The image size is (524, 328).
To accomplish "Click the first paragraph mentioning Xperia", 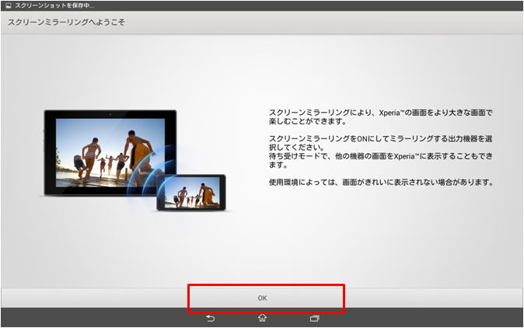I will (379, 117).
